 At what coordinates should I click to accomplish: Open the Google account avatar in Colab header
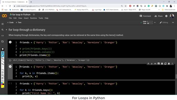point(172,16)
